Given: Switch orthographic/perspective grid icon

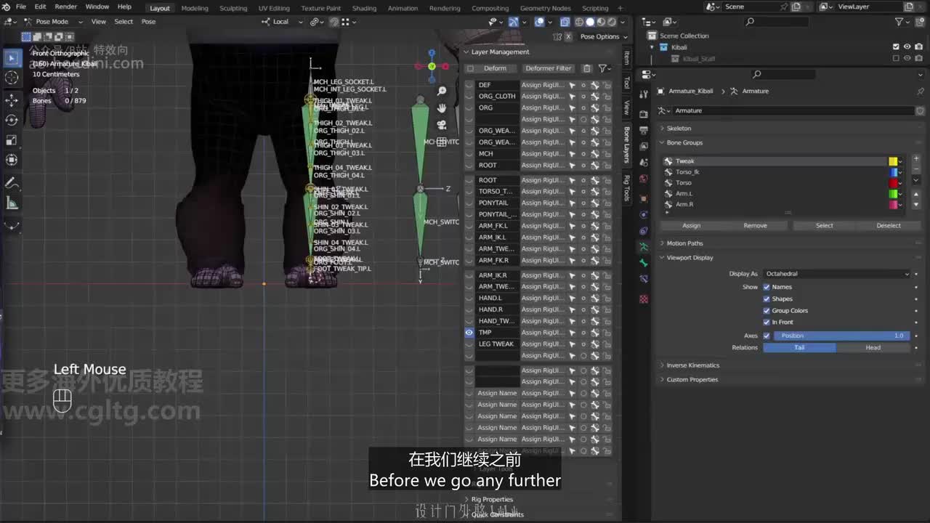Looking at the screenshot, I should pos(442,142).
